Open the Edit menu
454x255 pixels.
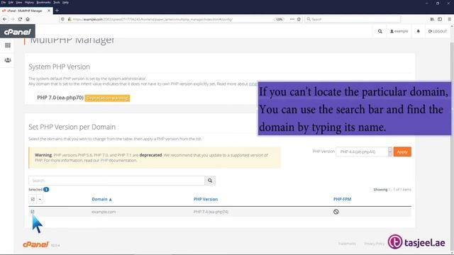click(11, 2)
